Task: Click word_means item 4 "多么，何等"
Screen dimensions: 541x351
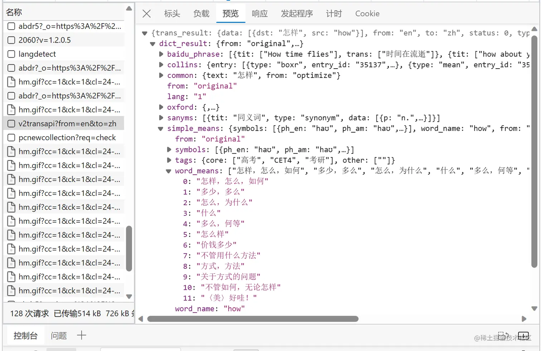Action: click(x=214, y=224)
